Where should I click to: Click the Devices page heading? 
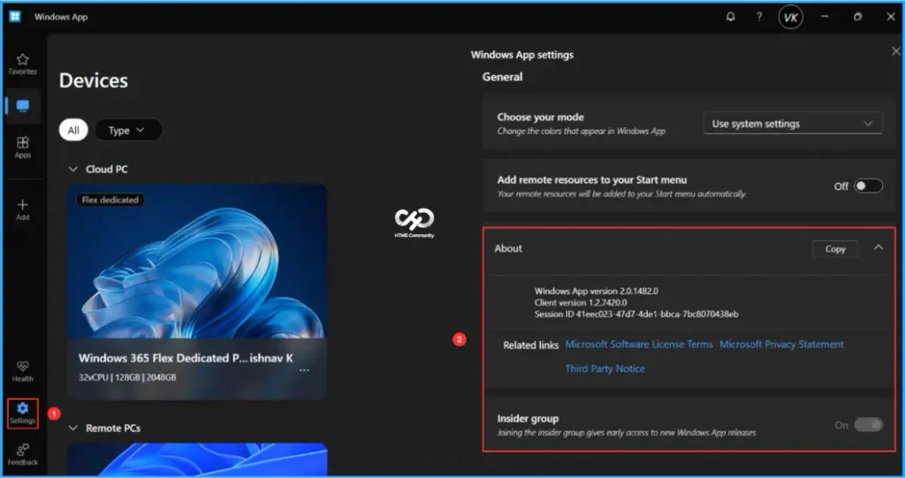[x=94, y=80]
